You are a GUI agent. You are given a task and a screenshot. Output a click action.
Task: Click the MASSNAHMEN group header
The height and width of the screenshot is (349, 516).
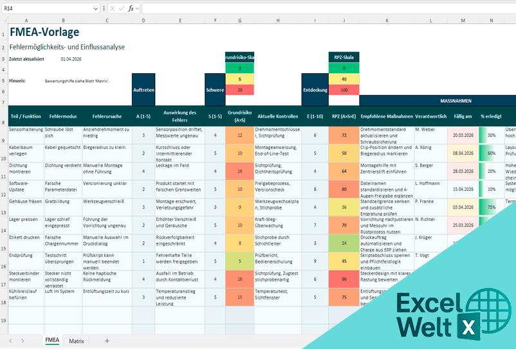(x=456, y=101)
